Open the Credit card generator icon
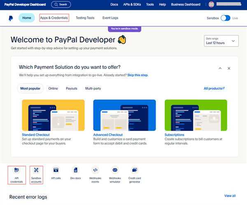 point(134,170)
